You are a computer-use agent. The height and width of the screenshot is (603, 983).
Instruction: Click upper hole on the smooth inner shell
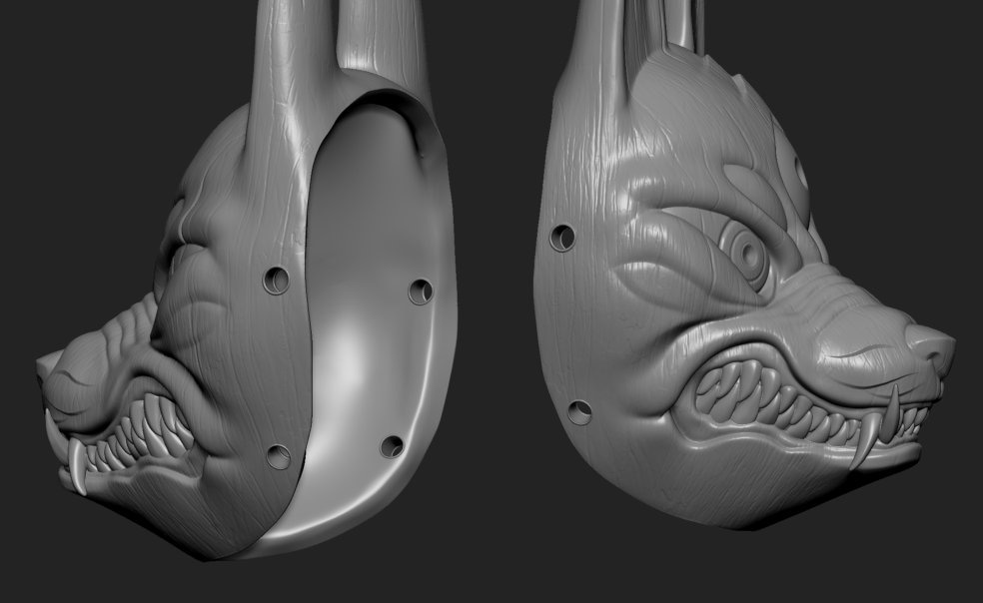tap(421, 292)
